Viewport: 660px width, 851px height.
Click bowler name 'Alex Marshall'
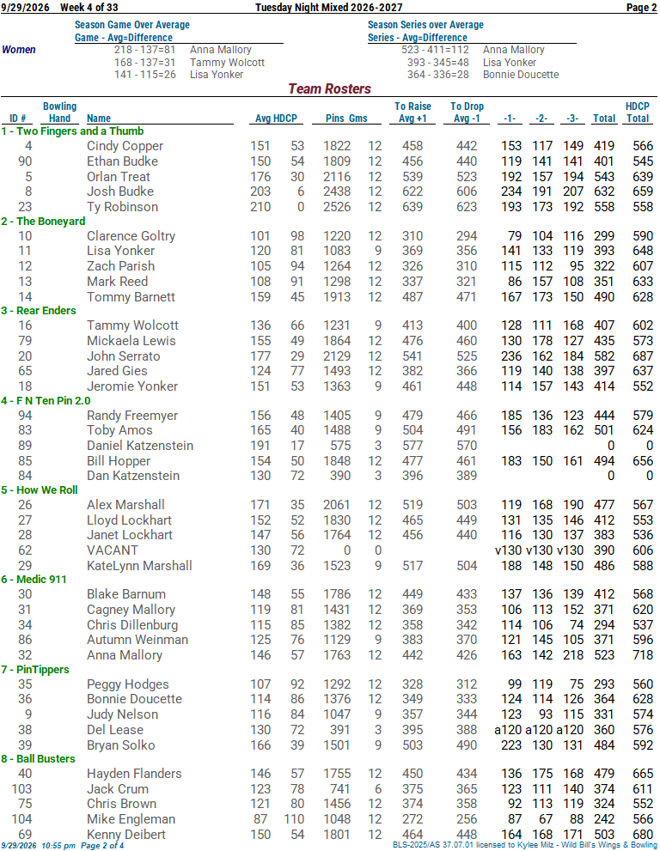(x=125, y=505)
